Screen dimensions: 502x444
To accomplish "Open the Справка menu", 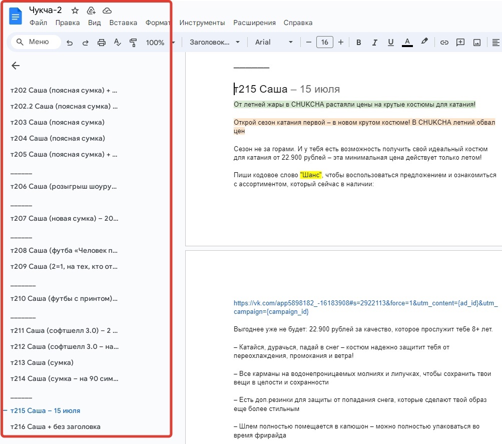I will click(298, 23).
